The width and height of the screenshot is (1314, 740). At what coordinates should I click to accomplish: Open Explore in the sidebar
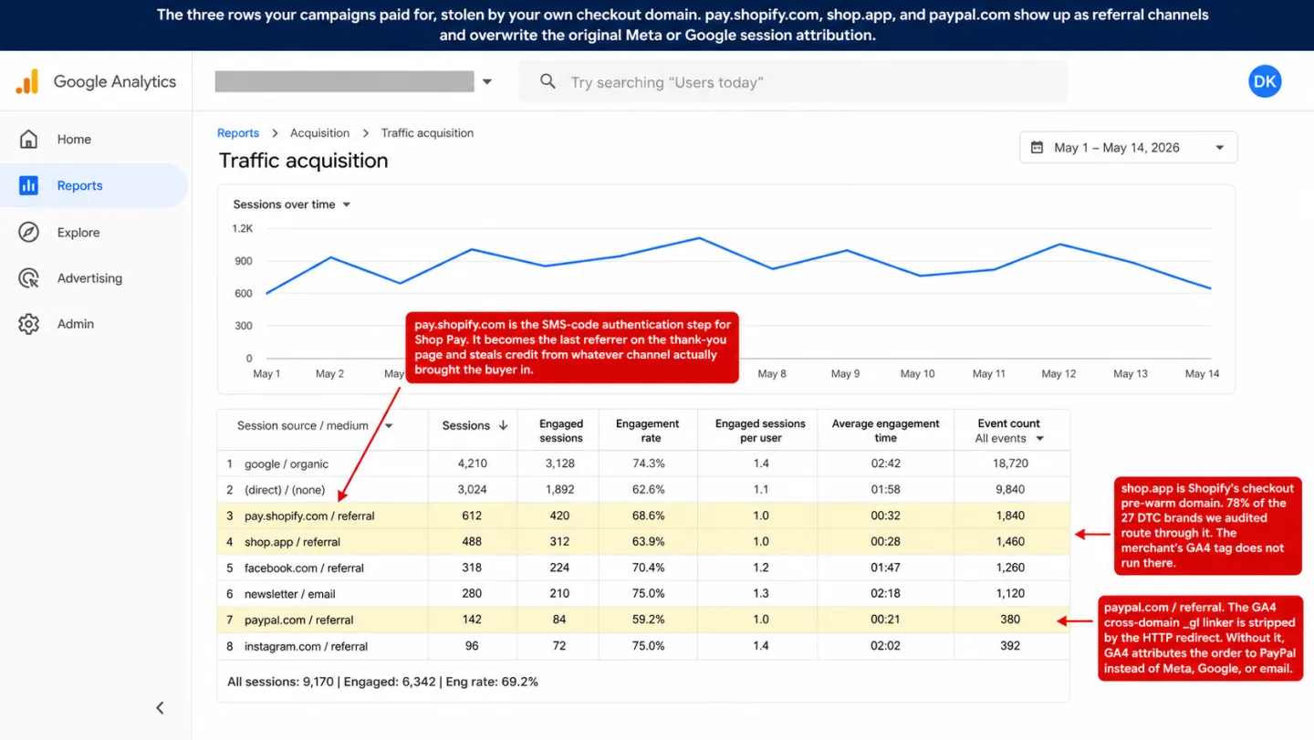tap(94, 232)
